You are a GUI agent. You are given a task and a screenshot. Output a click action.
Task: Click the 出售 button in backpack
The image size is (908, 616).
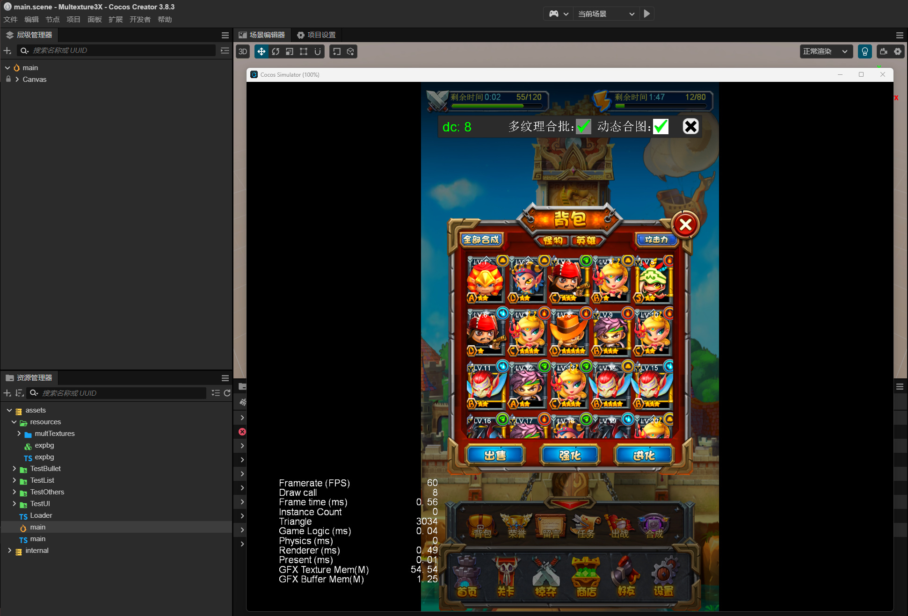click(495, 455)
